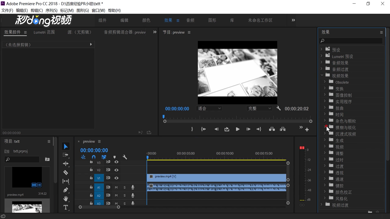Open the 效果 panel menu
This screenshot has width=390, height=219.
381,33
